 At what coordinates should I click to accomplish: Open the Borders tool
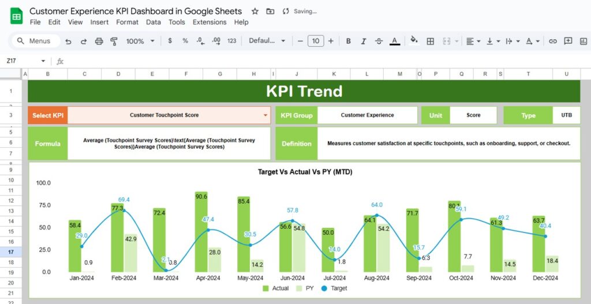430,41
